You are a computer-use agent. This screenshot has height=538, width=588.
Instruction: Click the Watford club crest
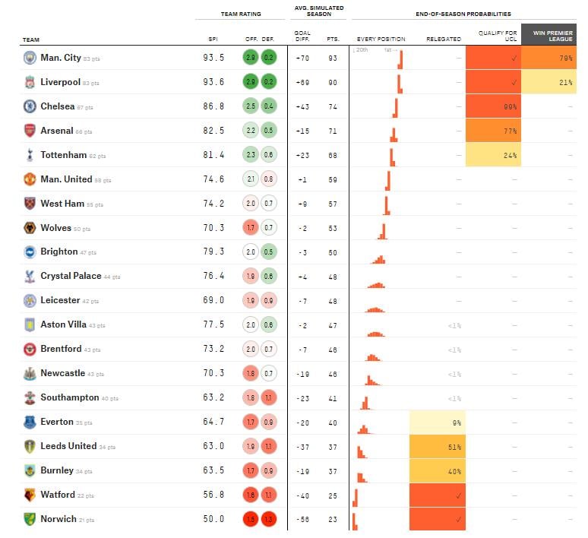(x=30, y=495)
